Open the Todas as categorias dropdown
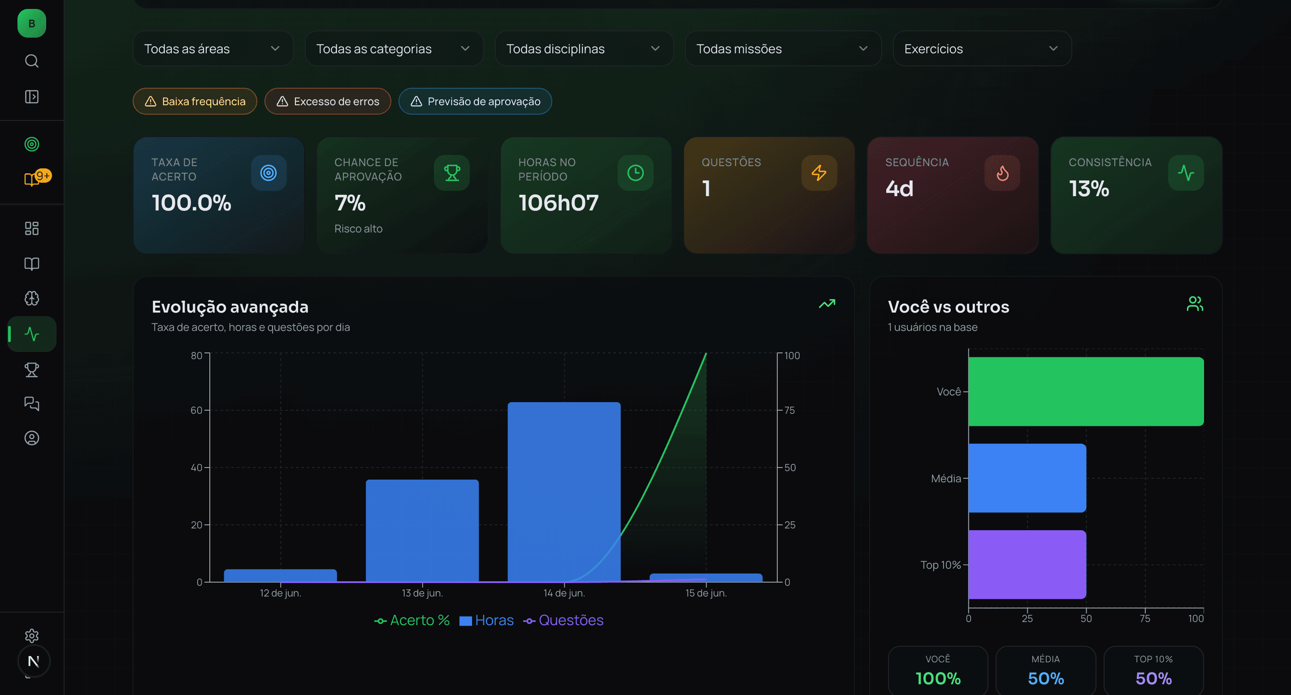Screen dimensions: 1291x695 (394, 48)
